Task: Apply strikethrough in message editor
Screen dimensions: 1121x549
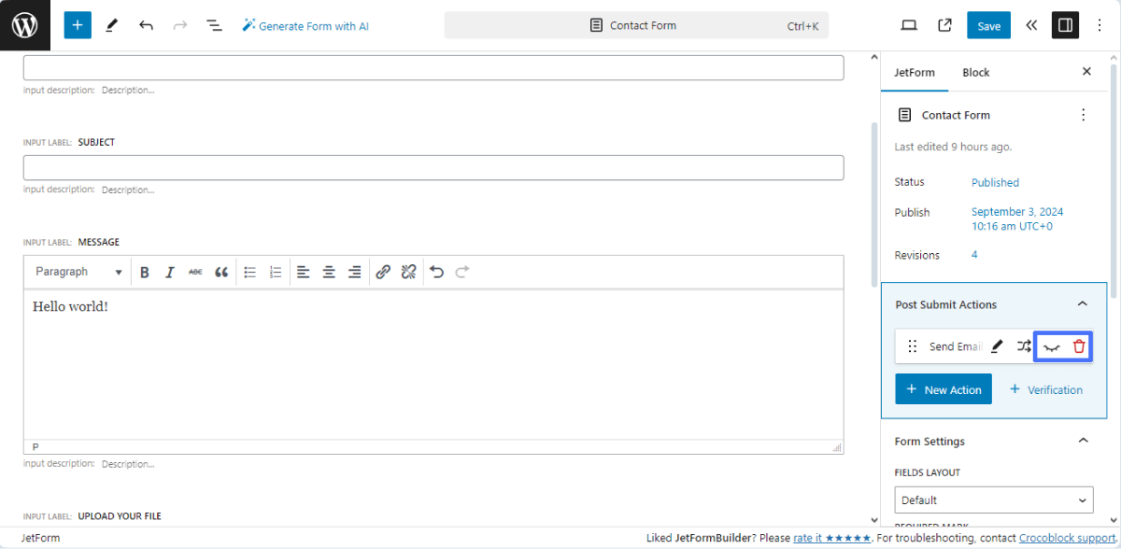Action: click(195, 272)
